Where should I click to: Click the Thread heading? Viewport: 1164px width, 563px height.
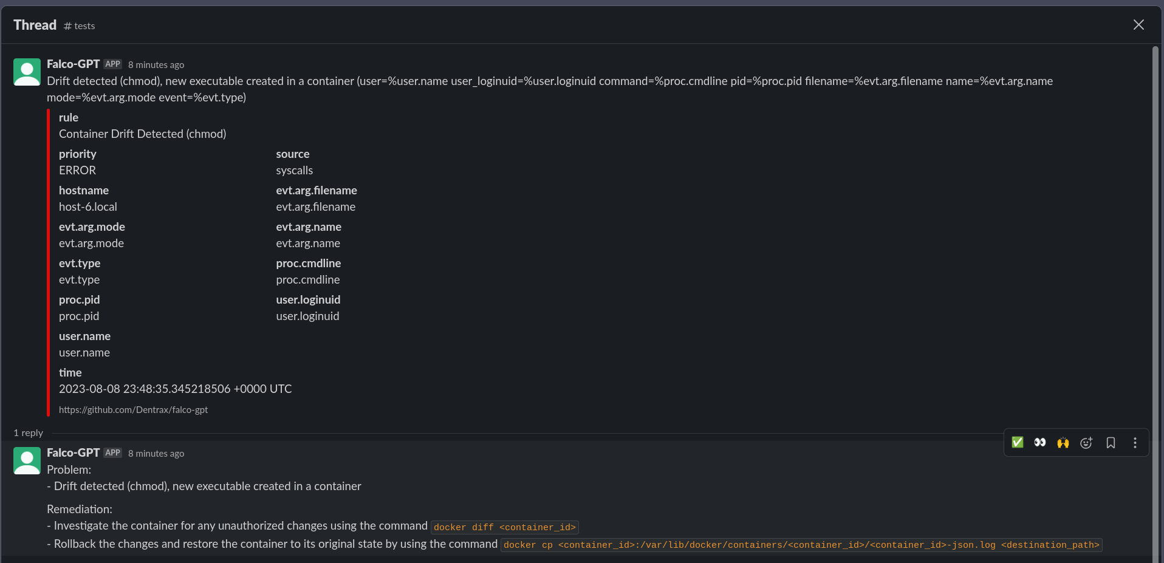click(x=35, y=25)
